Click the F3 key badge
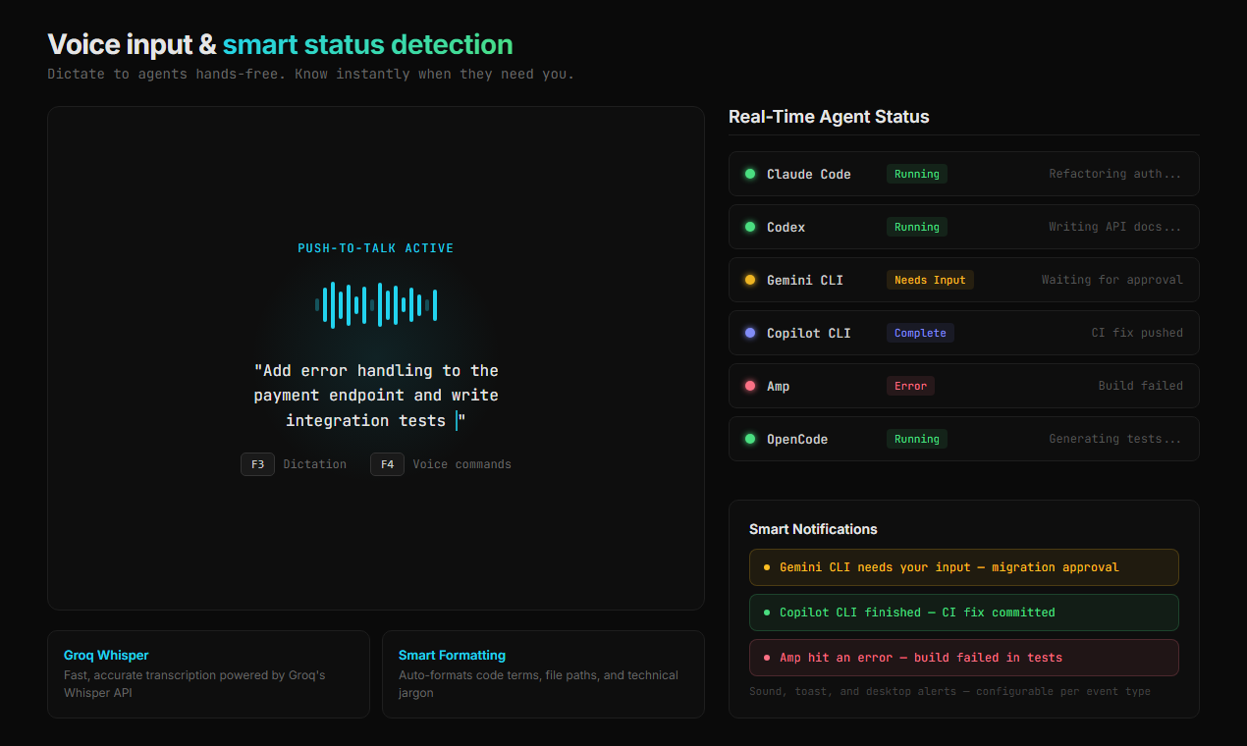The width and height of the screenshot is (1247, 746). pyautogui.click(x=257, y=464)
